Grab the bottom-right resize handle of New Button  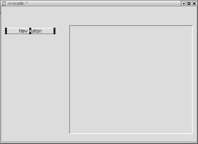coord(54,33)
